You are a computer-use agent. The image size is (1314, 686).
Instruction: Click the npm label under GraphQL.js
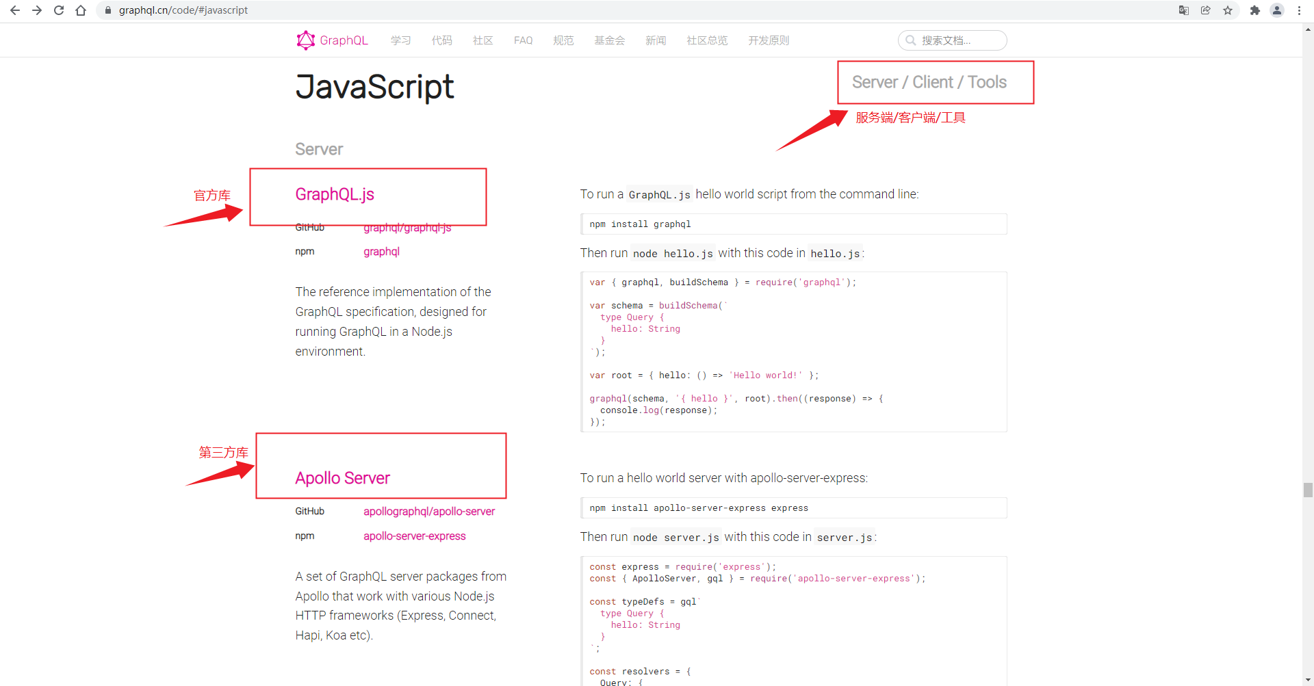[305, 252]
